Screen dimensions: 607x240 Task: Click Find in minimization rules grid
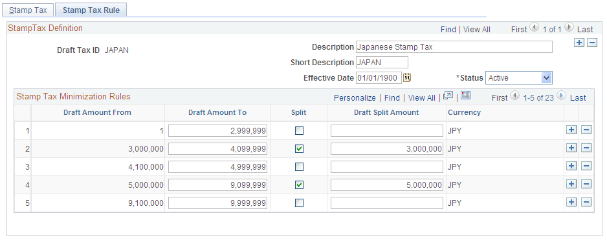392,98
